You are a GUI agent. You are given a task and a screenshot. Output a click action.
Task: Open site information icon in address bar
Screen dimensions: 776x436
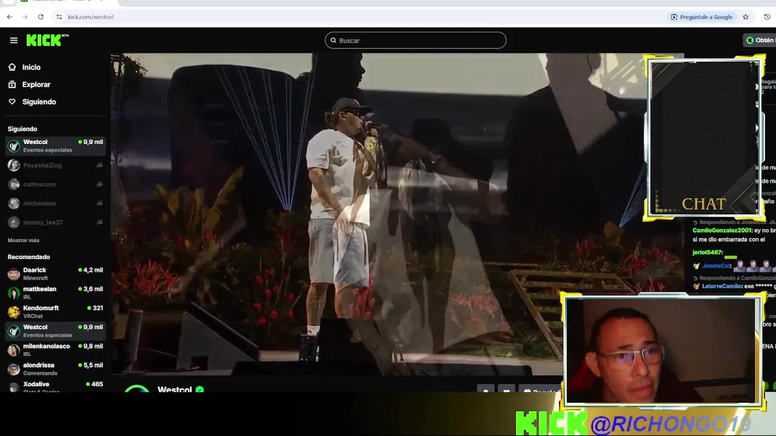(59, 17)
